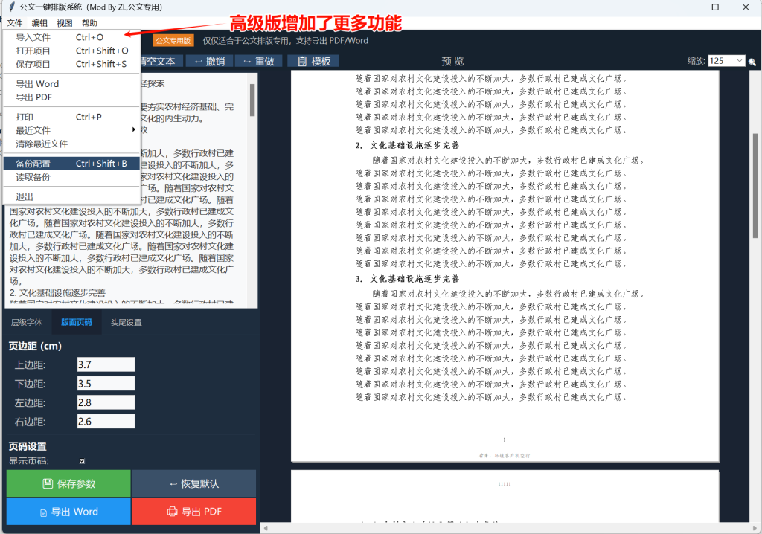Click the 撤销 undo button

pyautogui.click(x=210, y=61)
